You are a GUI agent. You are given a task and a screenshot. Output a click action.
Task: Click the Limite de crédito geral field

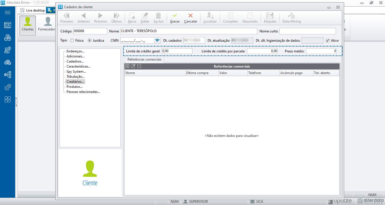click(177, 51)
